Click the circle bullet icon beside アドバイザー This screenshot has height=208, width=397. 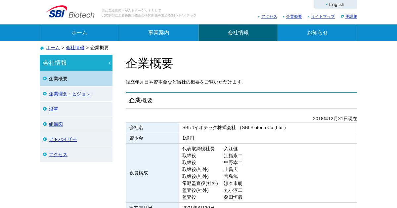(45, 139)
